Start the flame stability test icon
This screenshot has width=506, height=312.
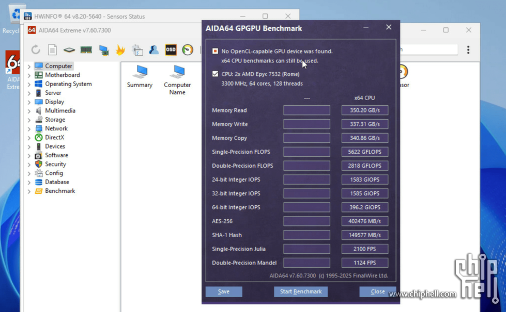pos(120,50)
